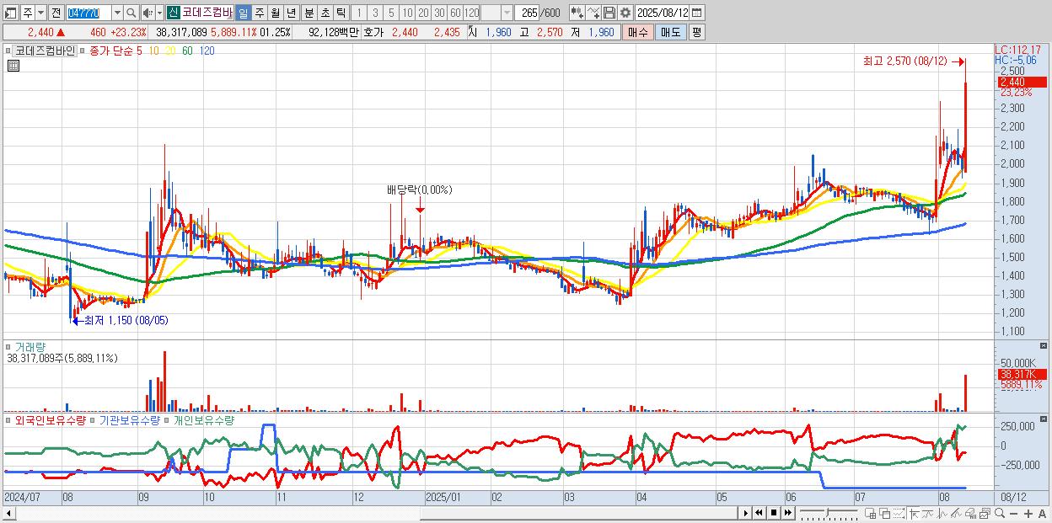Viewport: 1052px width, 523px height.
Task: Open the stock search magnifier
Action: [131, 13]
